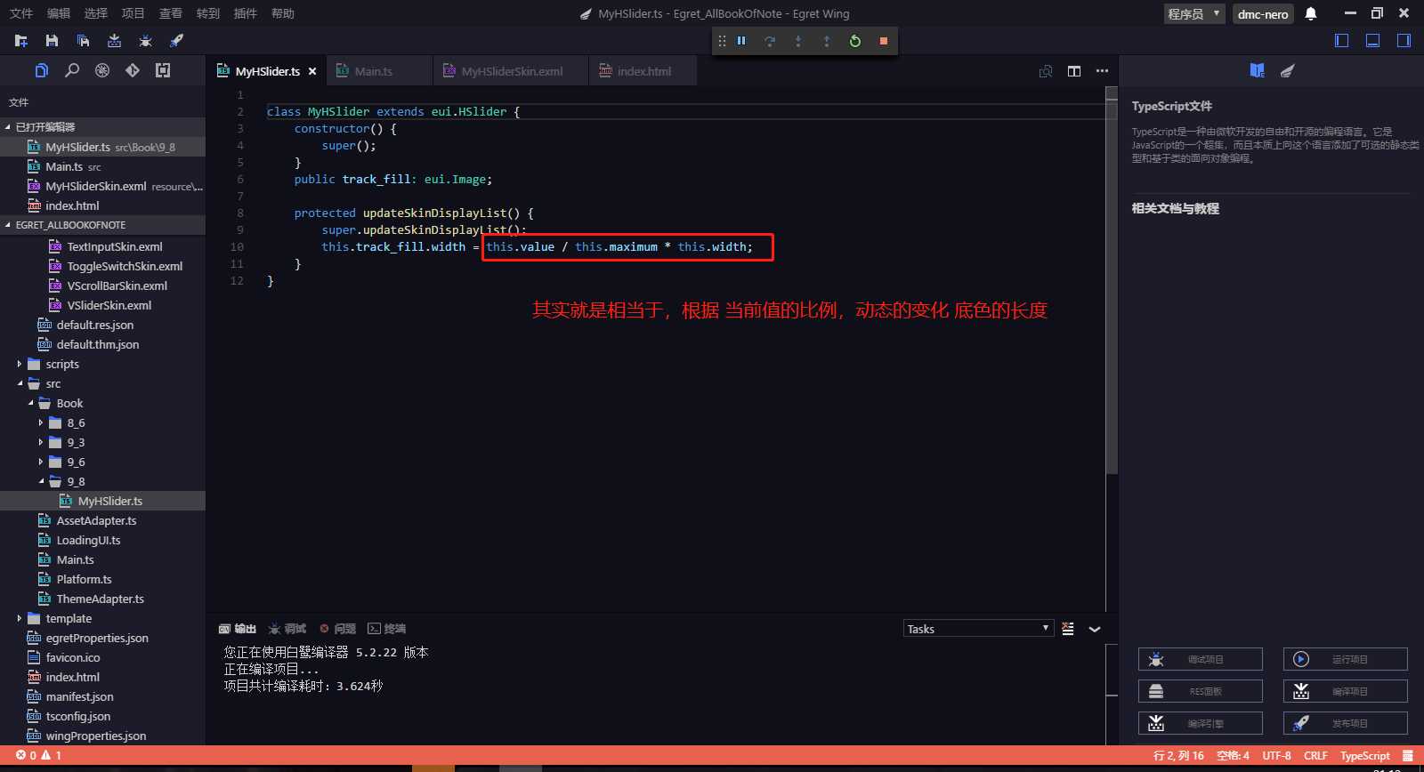Image resolution: width=1424 pixels, height=772 pixels.
Task: Click the TypeScript language mode in status bar
Action: coord(1364,756)
